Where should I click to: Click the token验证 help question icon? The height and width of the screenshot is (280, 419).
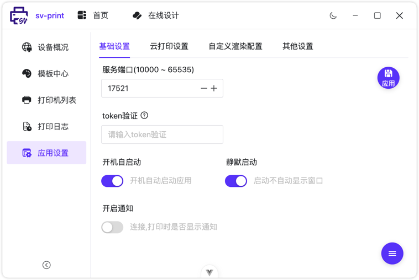[144, 115]
